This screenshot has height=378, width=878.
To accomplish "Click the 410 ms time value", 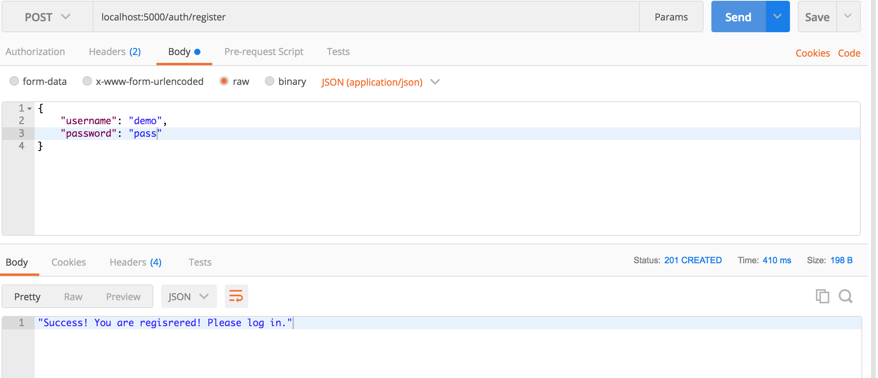I will tap(777, 260).
